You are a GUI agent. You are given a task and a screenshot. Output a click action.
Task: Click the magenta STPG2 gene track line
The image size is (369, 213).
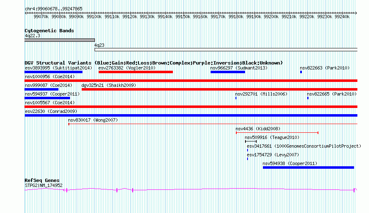[191, 190]
